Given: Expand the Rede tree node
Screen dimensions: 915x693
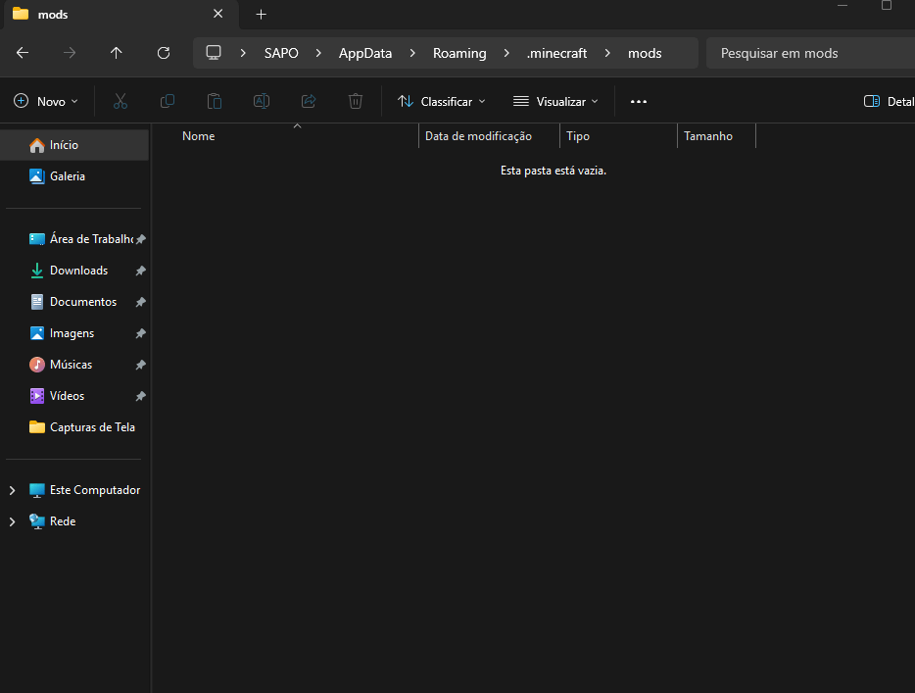Looking at the screenshot, I should pos(13,521).
